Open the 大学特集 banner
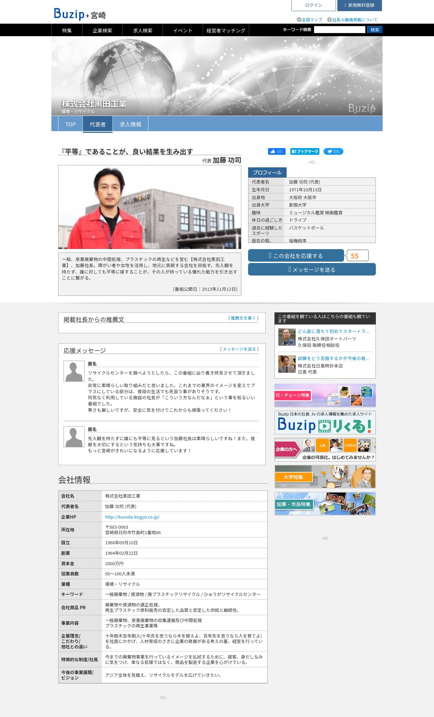The height and width of the screenshot is (717, 434). click(x=325, y=477)
